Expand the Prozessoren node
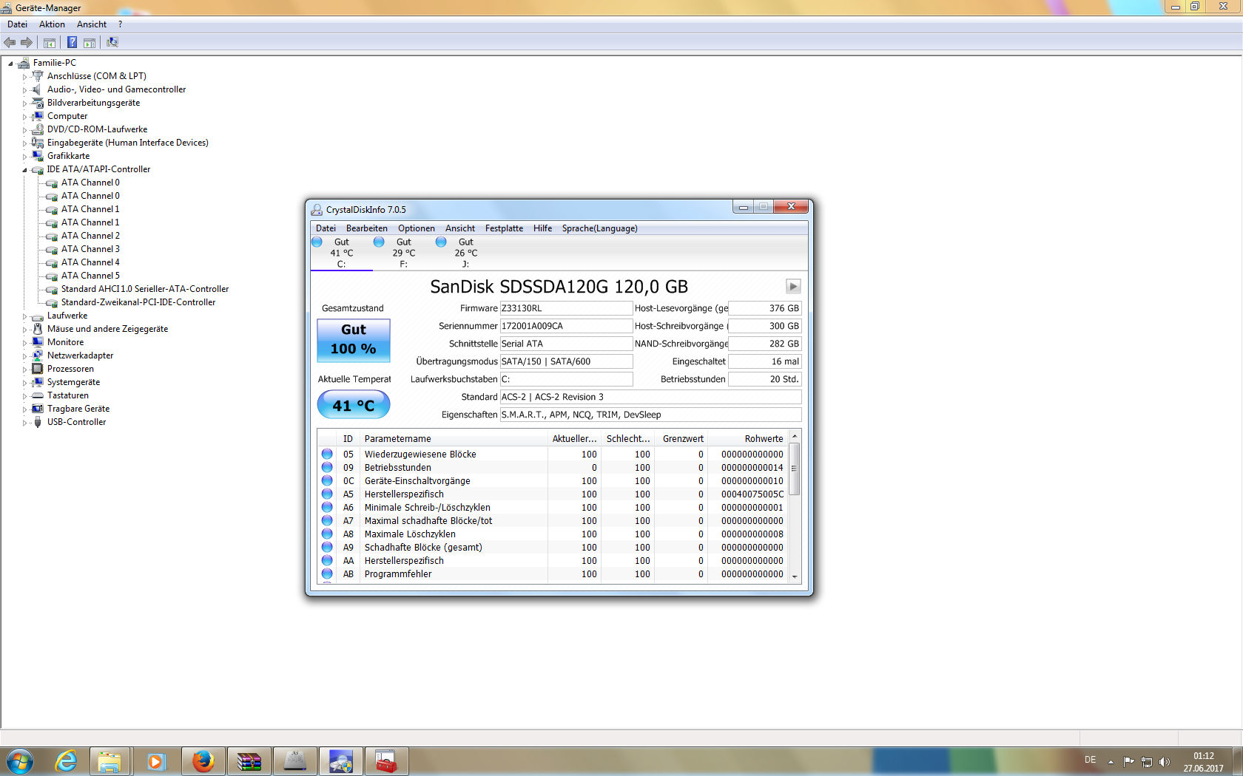Screen dimensions: 1243x776 click(x=24, y=369)
